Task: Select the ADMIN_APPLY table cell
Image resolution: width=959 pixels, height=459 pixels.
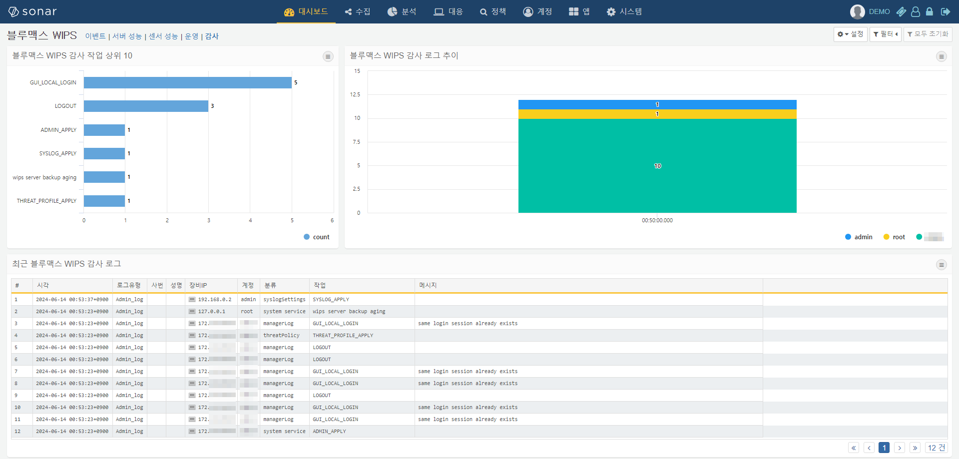Action: pyautogui.click(x=362, y=432)
